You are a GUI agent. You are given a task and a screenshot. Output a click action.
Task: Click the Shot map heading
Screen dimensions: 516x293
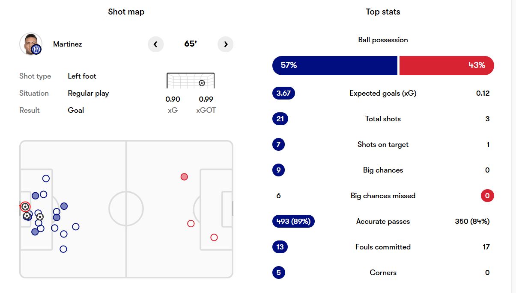pos(126,12)
